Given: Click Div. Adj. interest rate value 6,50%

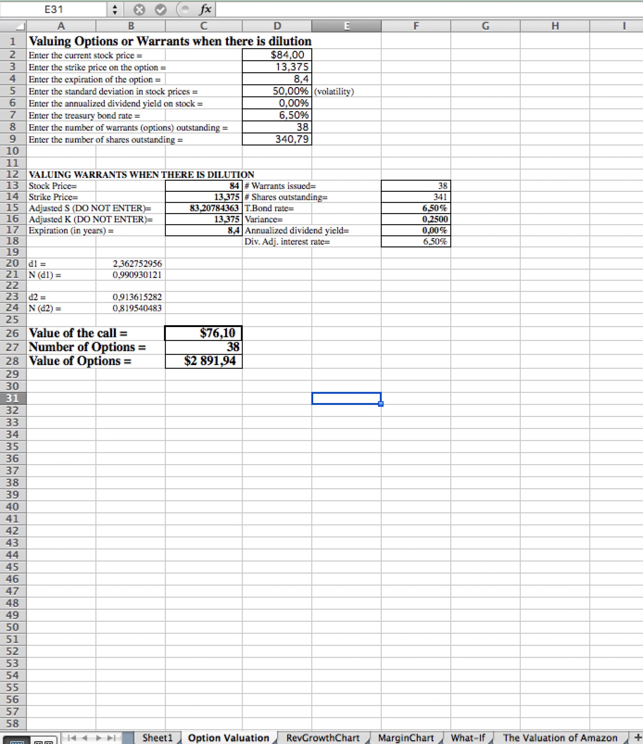Looking at the screenshot, I should coord(415,241).
